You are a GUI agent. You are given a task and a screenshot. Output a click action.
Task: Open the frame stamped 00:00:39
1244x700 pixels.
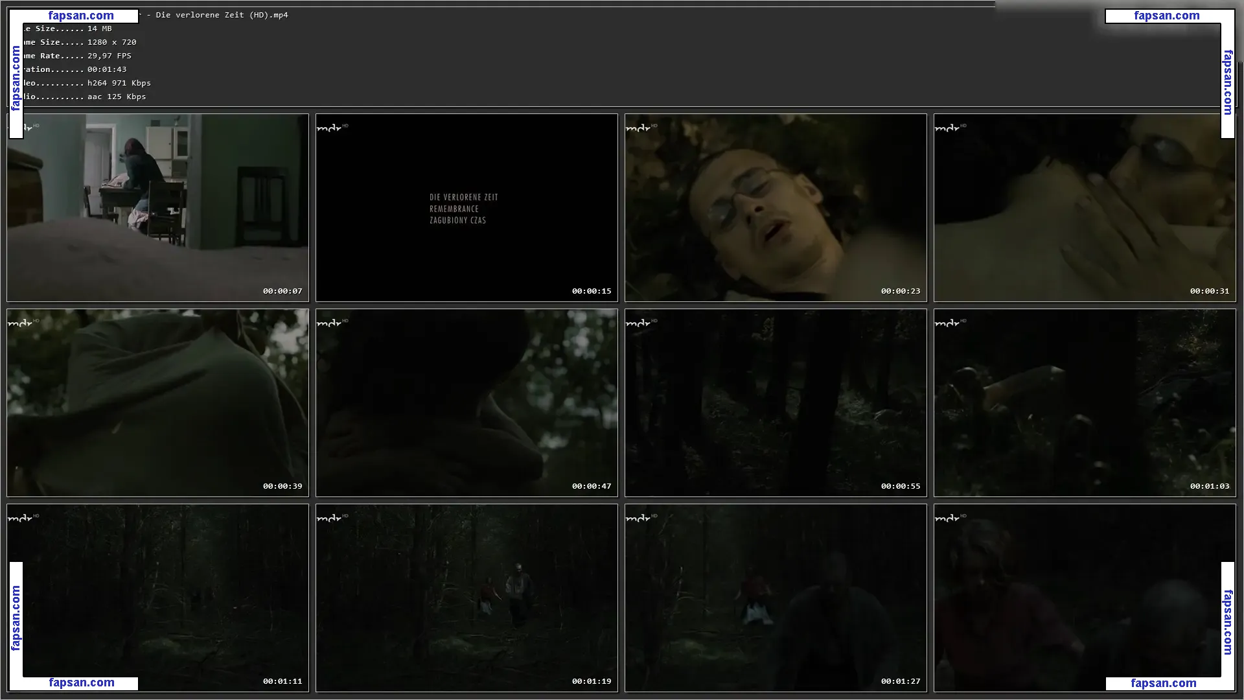pyautogui.click(x=157, y=402)
